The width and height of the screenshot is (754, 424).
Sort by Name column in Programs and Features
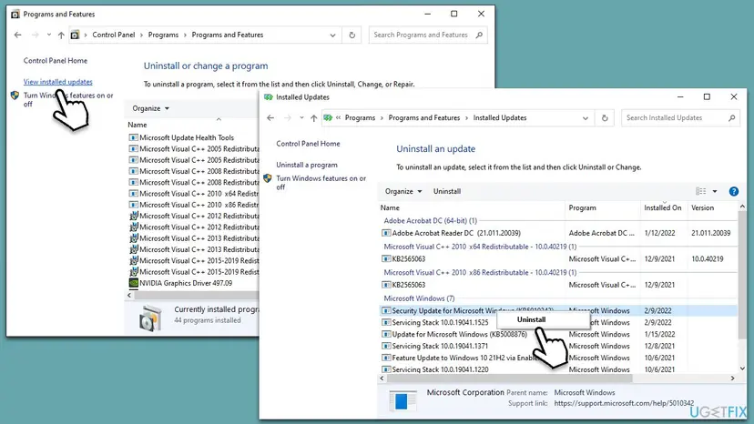[137, 125]
